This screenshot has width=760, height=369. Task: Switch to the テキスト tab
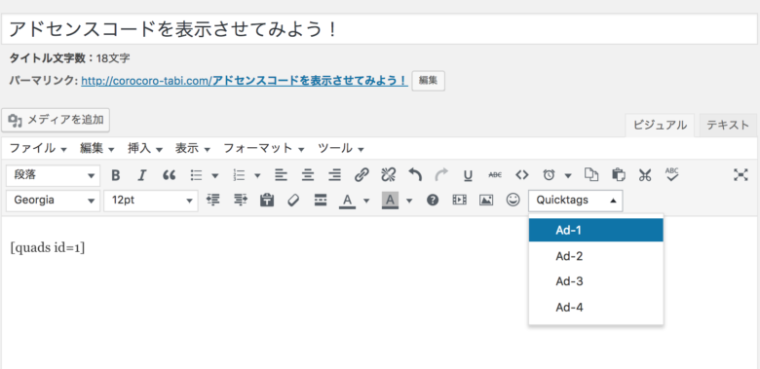pos(728,125)
